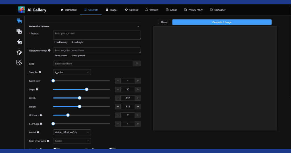
Task: Decrease Guidance with the minus button
Action: point(118,115)
